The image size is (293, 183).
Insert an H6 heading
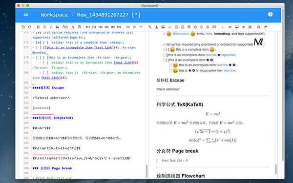click(119, 27)
